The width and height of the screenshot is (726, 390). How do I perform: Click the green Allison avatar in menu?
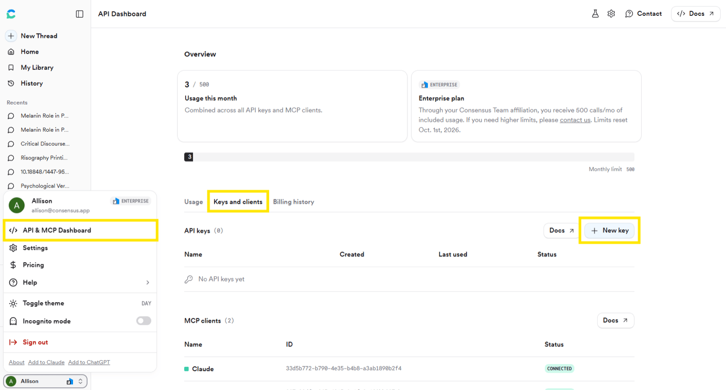(x=17, y=206)
